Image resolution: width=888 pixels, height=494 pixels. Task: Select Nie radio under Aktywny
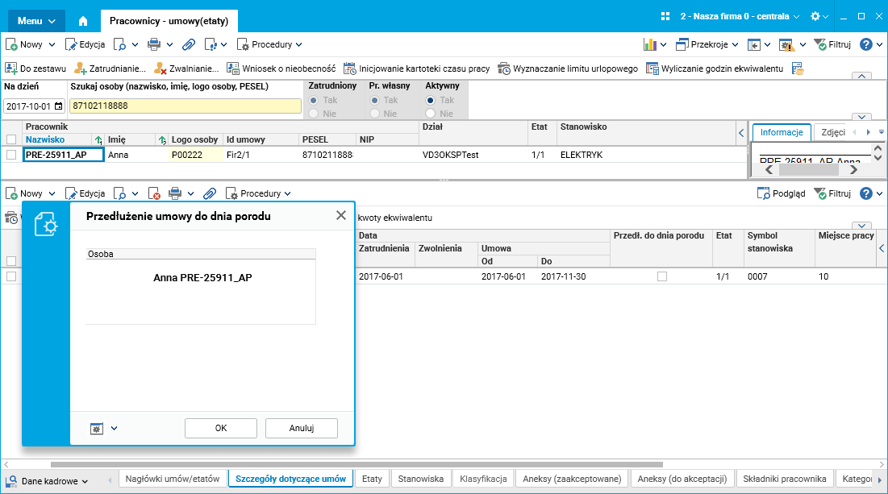431,114
